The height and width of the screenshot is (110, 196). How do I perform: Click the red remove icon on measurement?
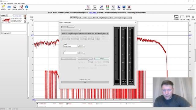click(25, 16)
